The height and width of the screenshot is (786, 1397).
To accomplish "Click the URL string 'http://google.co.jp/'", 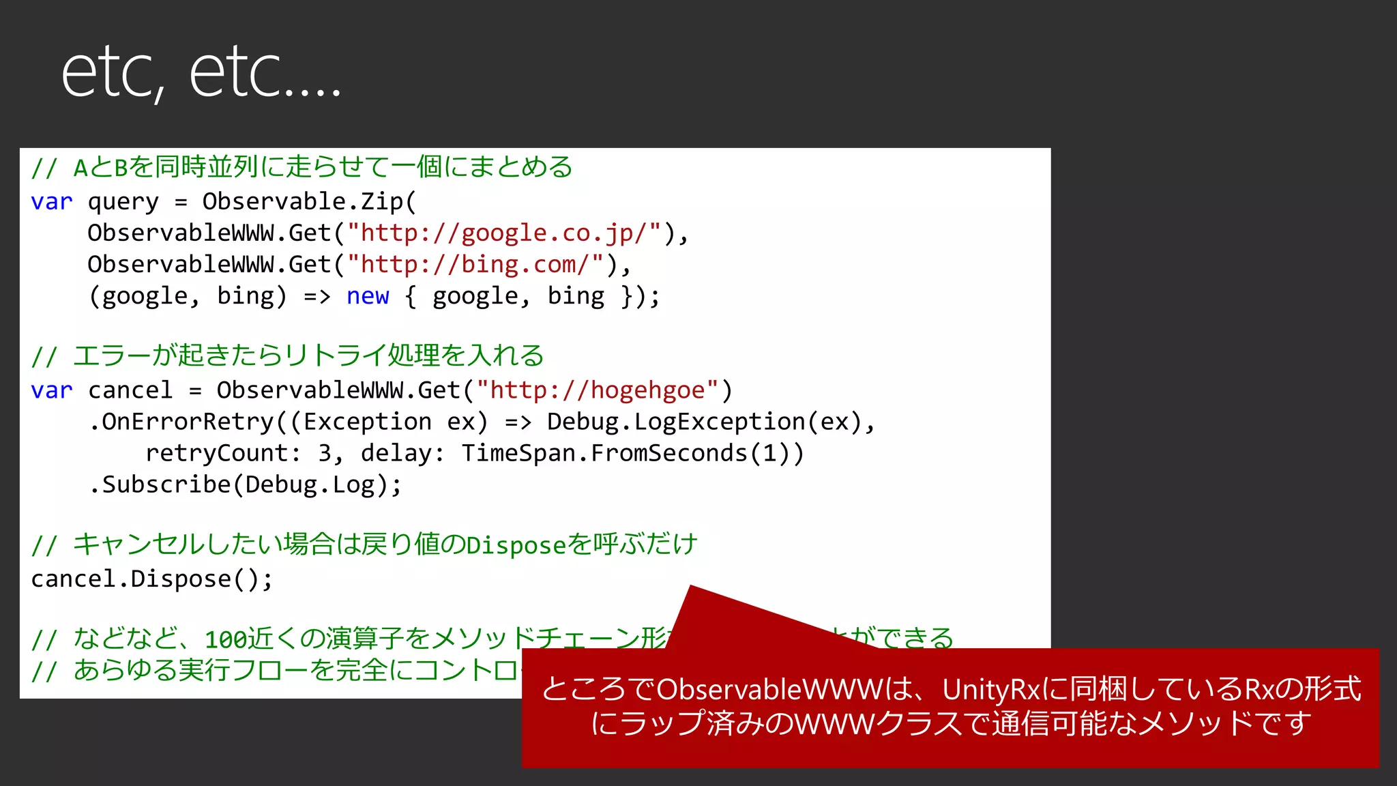I will pos(504,233).
